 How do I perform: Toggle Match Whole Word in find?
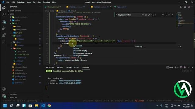(146, 15)
